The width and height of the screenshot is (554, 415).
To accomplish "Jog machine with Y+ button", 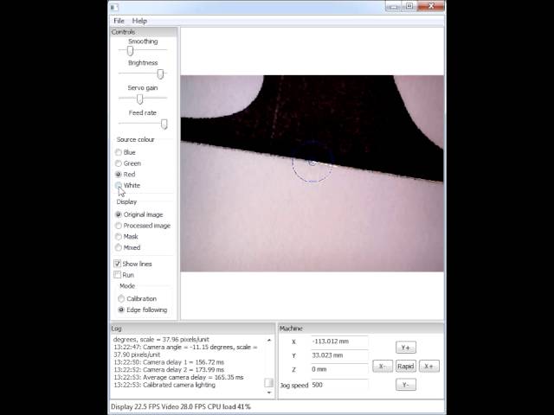I will click(406, 348).
